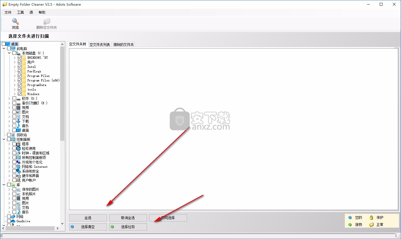Viewport: 401px width, 239px height.
Task: Click the 本地磁盘 (C:) drive icon
Action: point(18,53)
